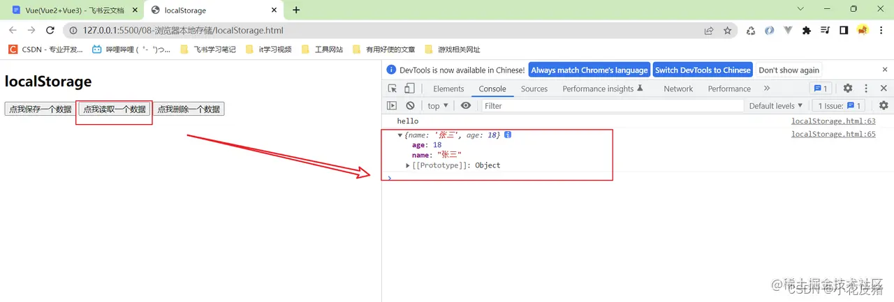Activate the inspect element picker
Screen dimensions: 894x302
point(393,89)
